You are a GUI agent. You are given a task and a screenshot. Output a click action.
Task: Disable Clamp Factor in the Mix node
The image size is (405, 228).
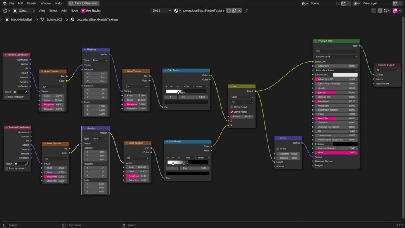(x=232, y=112)
